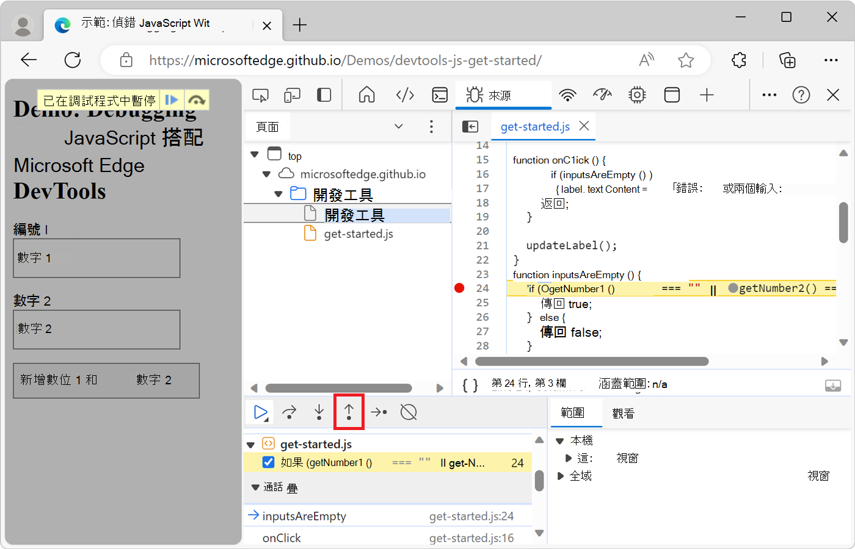Click the browser address bar URL
The width and height of the screenshot is (855, 549).
coord(345,60)
